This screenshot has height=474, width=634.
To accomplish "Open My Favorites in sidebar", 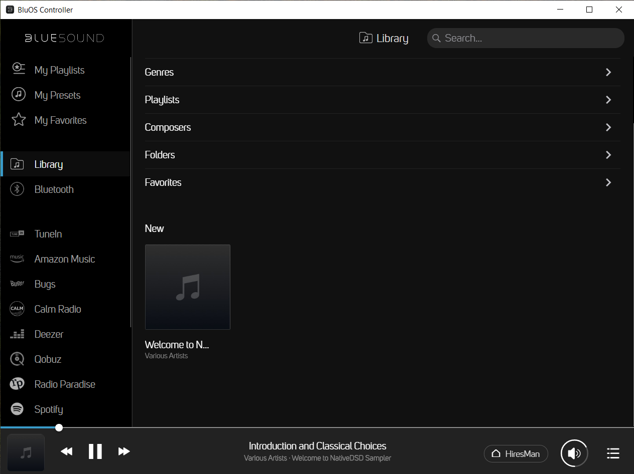I will 60,120.
